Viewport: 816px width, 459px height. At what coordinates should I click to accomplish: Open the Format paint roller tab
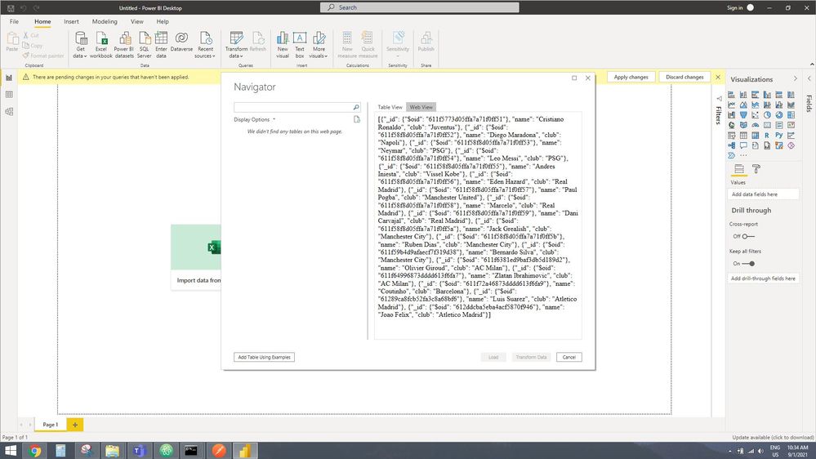[x=756, y=169]
